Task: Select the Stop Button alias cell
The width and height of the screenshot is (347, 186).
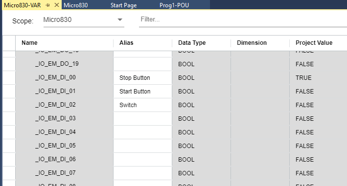Action: coord(143,78)
